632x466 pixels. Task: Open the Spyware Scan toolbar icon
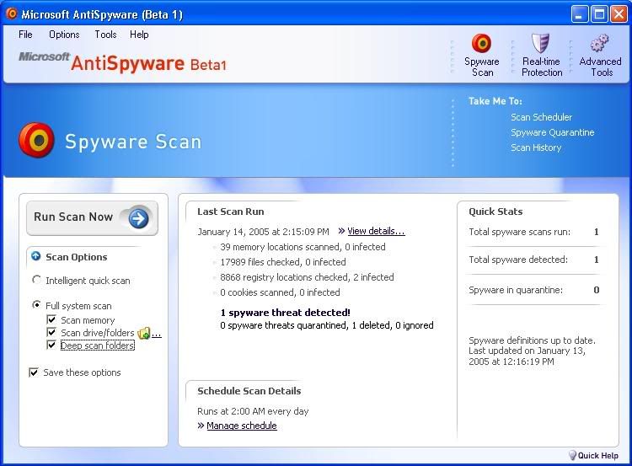pyautogui.click(x=482, y=43)
